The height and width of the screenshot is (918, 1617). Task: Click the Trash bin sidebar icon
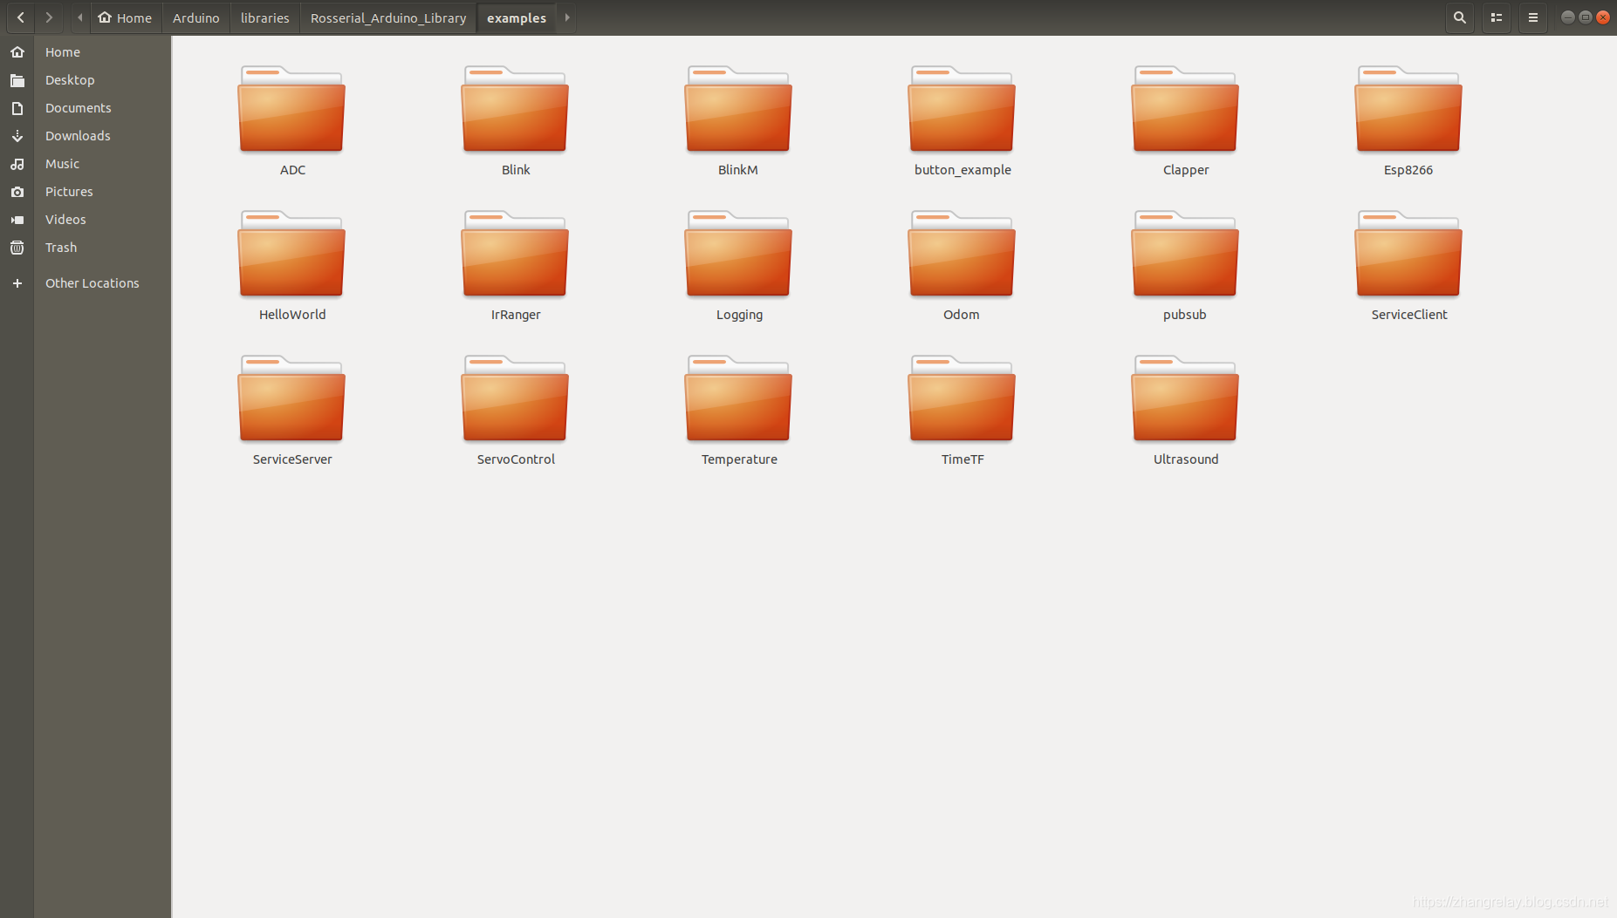pyautogui.click(x=17, y=248)
